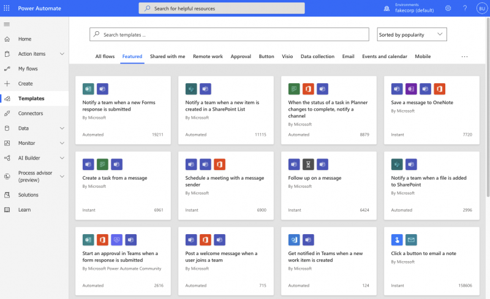Expand the Action items menu chevron
This screenshot has width=490, height=299.
tap(62, 54)
